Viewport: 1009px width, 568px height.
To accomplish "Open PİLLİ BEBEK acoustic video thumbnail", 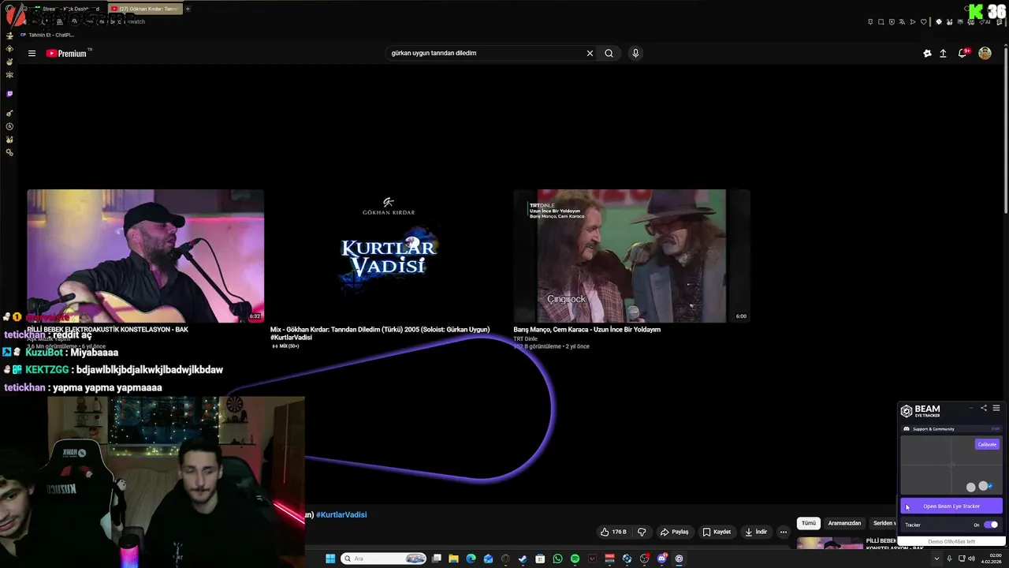I will point(146,256).
